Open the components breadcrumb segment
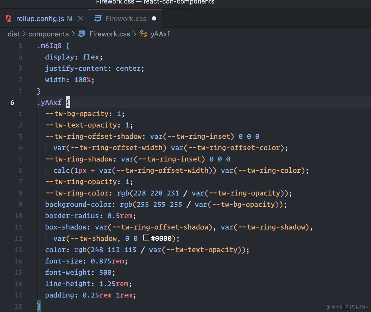371x312 pixels. pyautogui.click(x=49, y=34)
